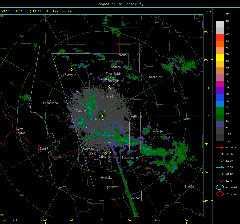Click the Vulcan town label
The width and height of the screenshot is (240, 224).
(x=136, y=198)
